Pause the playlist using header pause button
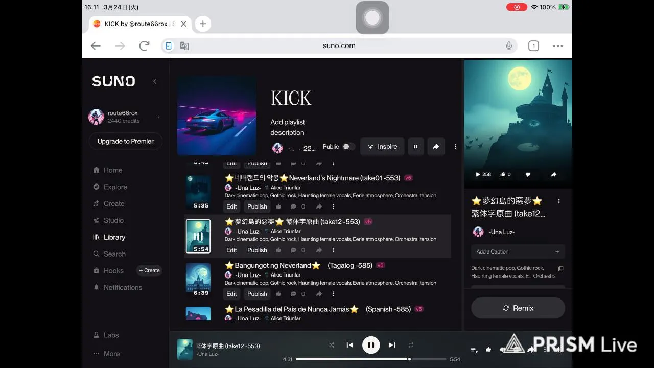Screen dimensions: 654x368 coord(415,147)
